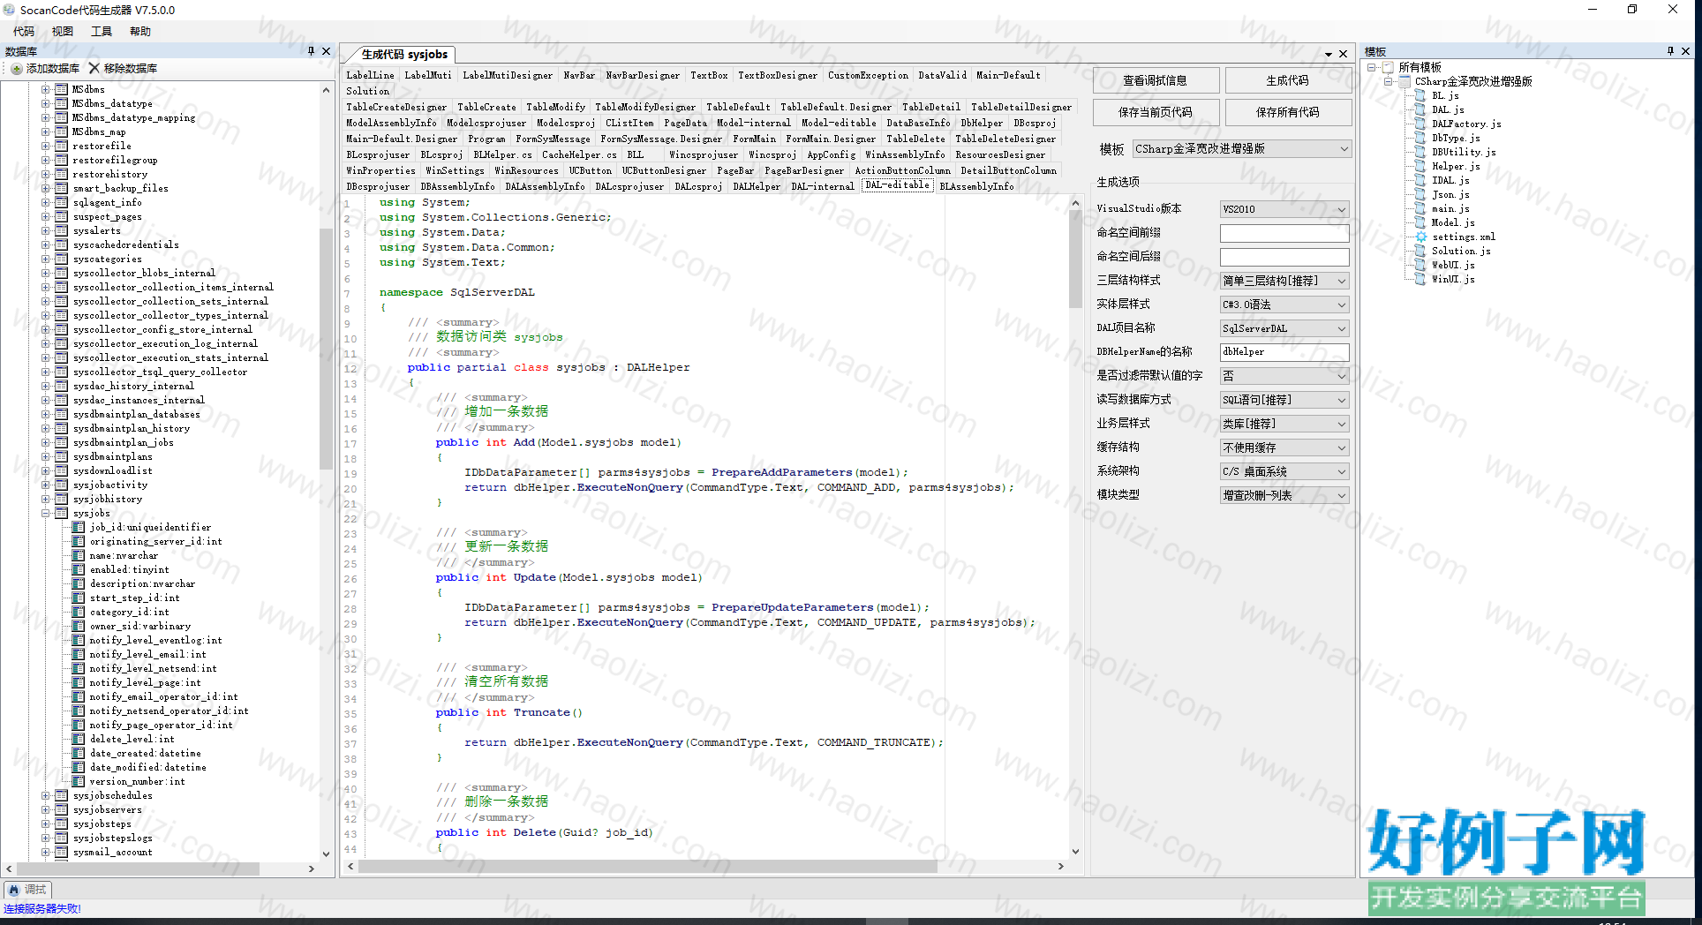Click the main.js file icon

(x=1420, y=208)
